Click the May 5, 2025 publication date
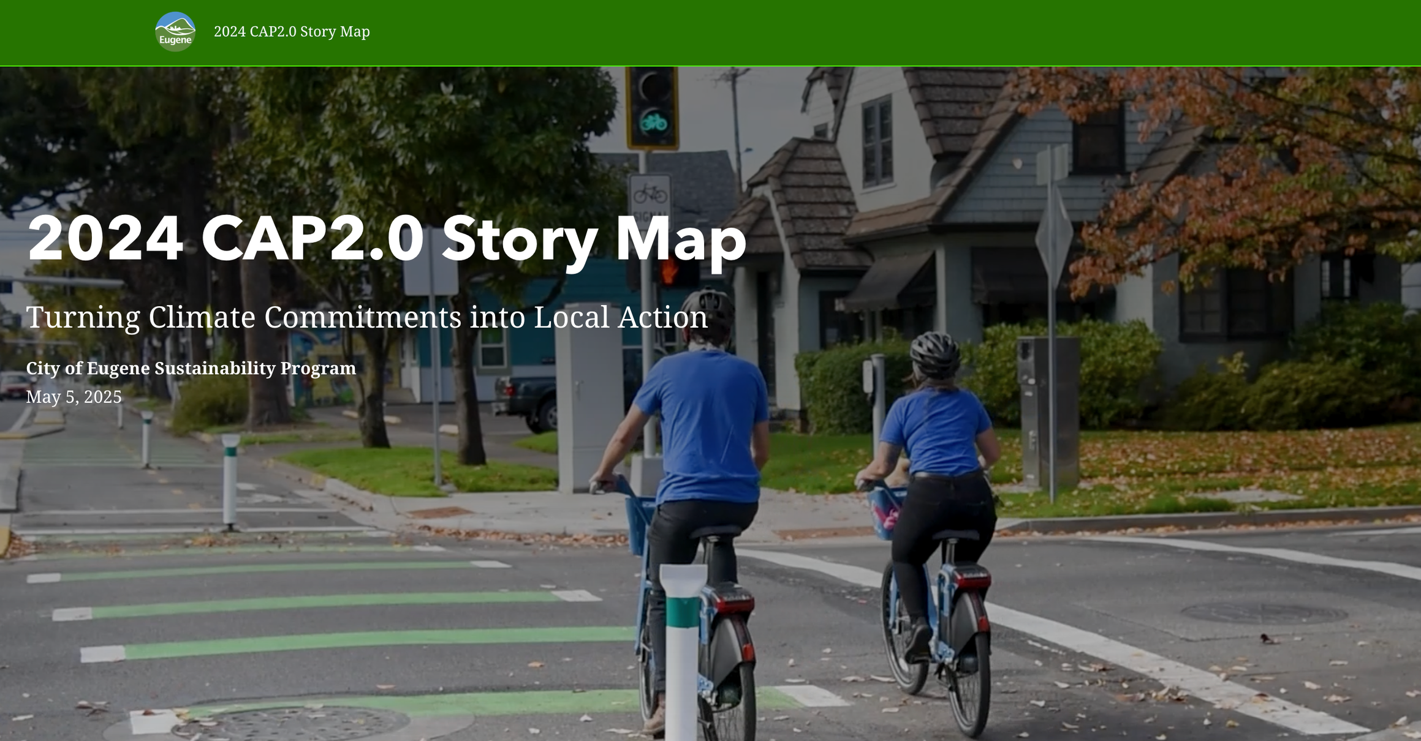The image size is (1421, 741). click(74, 397)
